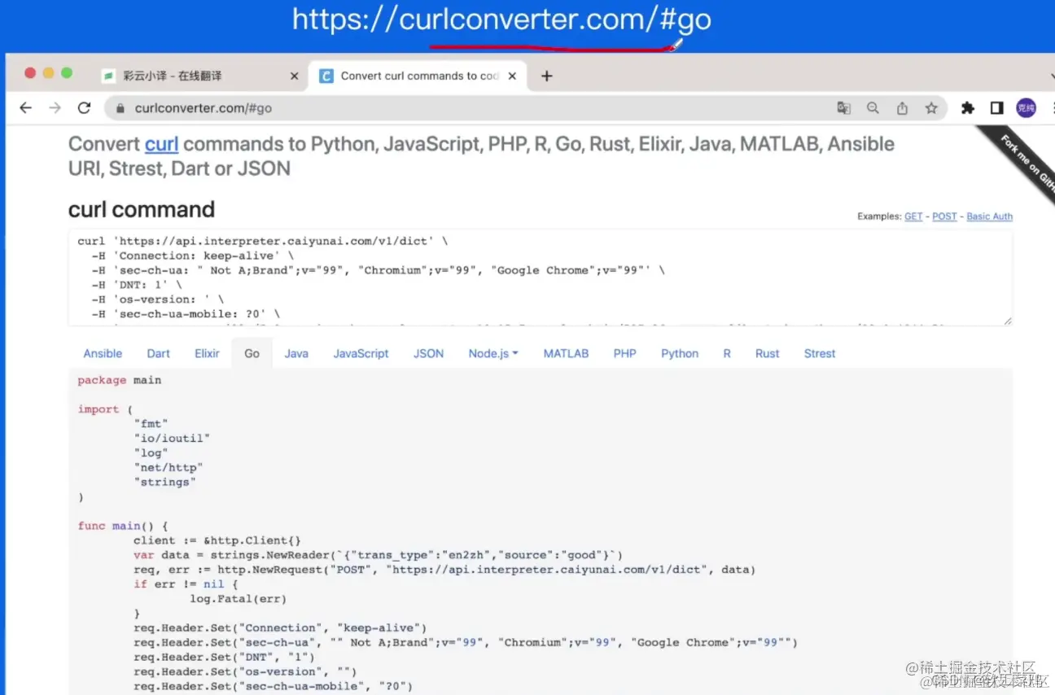Click the 'log.Fatal(err)' line
Screen dimensions: 1055x695
pos(238,599)
